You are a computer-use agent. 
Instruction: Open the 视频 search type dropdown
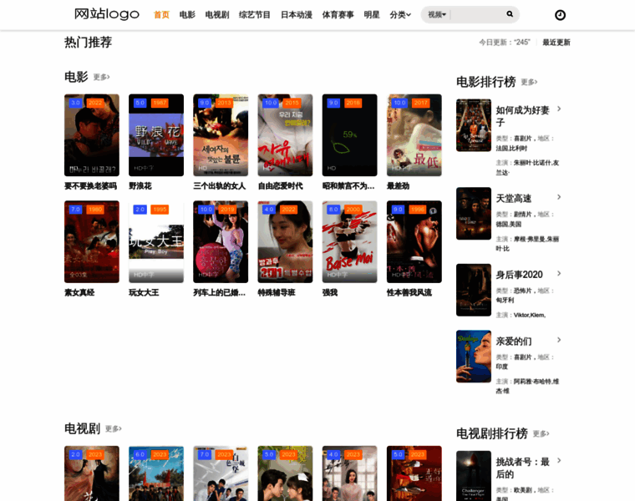(x=437, y=14)
